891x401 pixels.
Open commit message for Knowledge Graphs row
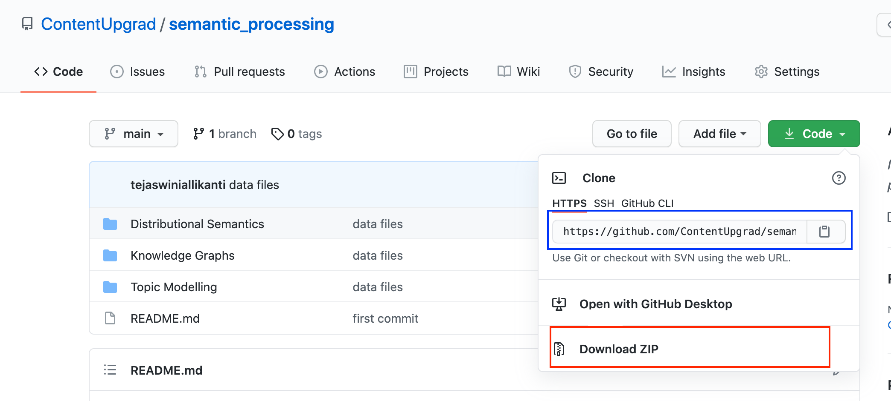(x=378, y=255)
